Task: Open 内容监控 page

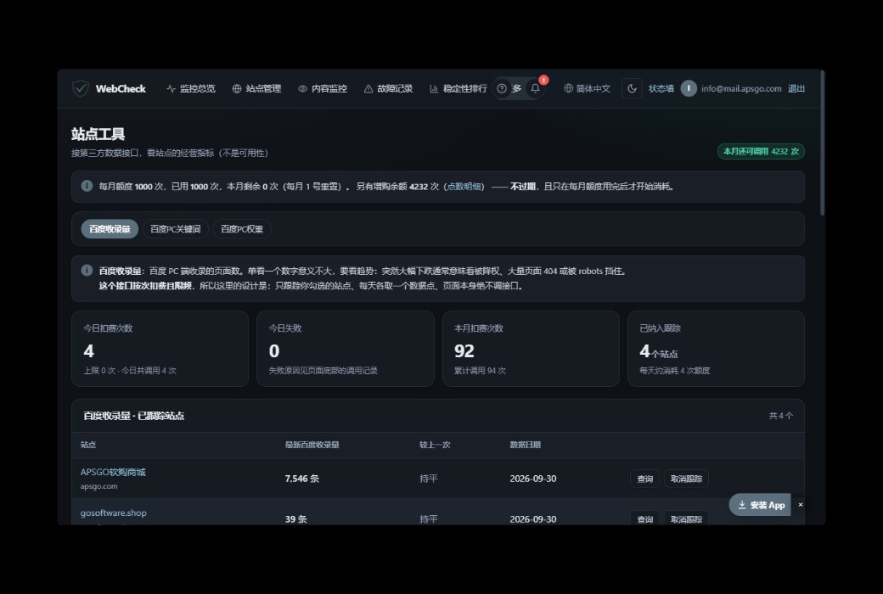Action: point(323,88)
